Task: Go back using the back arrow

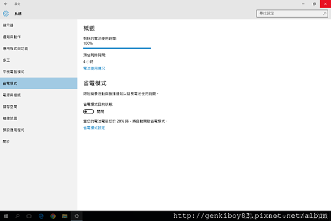Action: click(6, 4)
